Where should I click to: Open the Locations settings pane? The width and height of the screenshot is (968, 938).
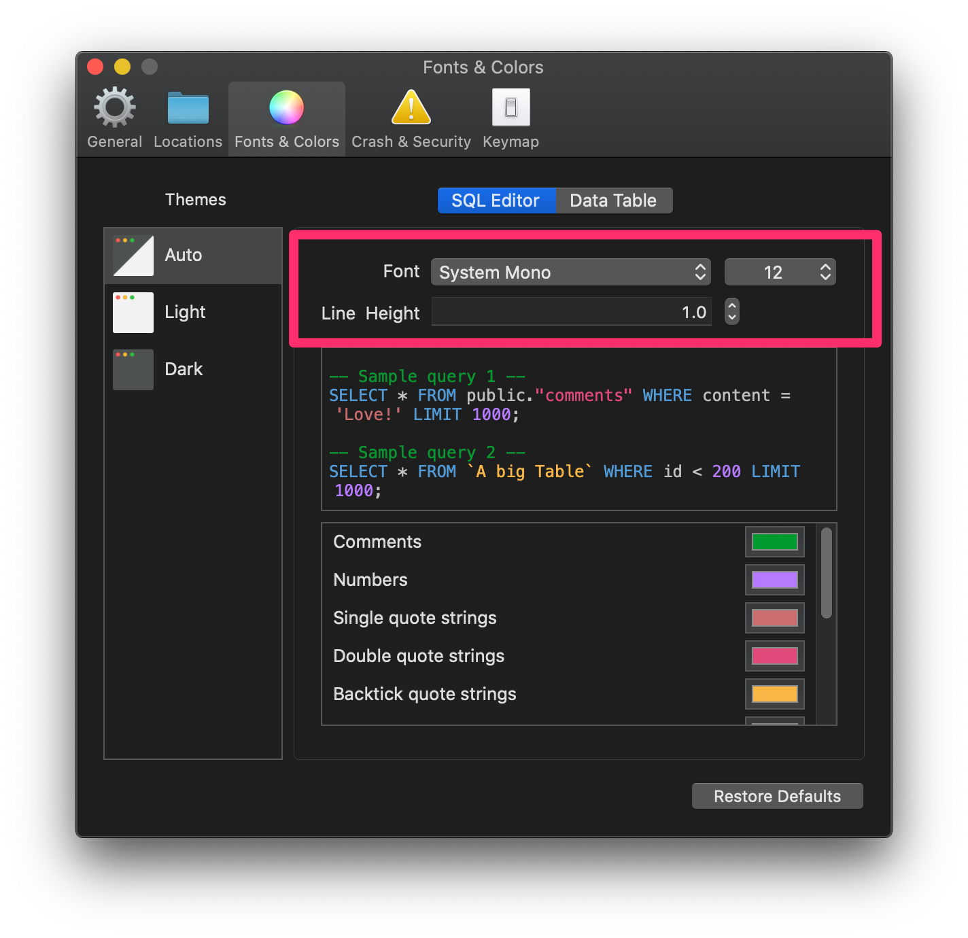click(188, 116)
